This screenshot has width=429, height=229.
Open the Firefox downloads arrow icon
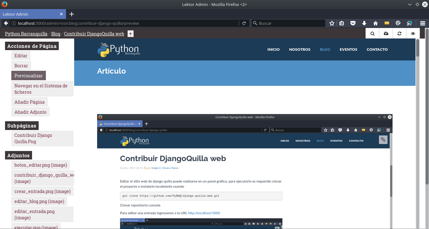pyautogui.click(x=364, y=23)
